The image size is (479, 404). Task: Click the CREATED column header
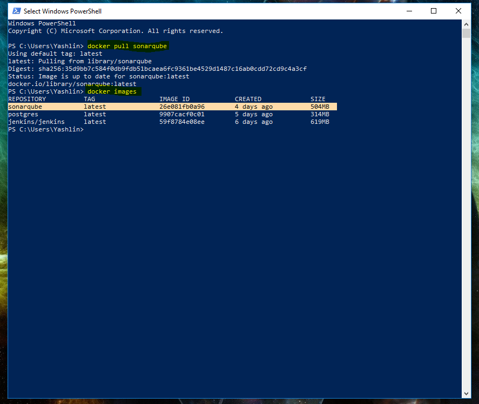[248, 99]
